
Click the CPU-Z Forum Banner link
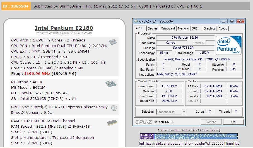(x=189, y=130)
